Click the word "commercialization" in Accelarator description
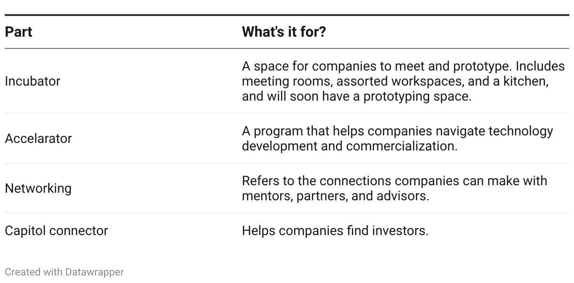The height and width of the screenshot is (283, 574). coord(401,146)
